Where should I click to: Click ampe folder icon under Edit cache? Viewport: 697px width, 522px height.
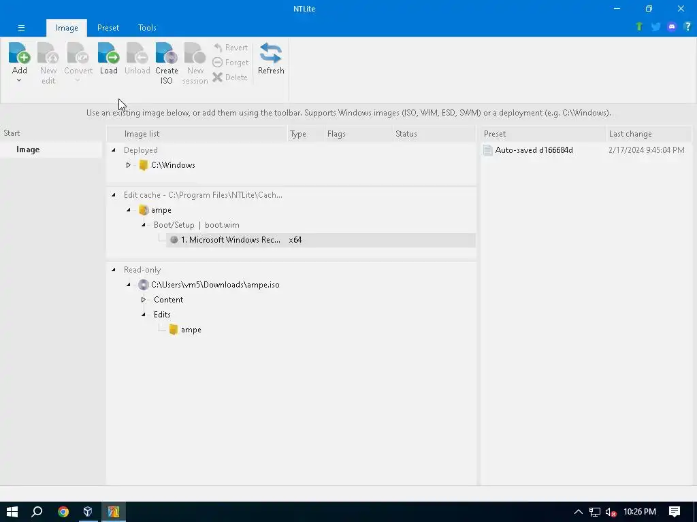(143, 210)
